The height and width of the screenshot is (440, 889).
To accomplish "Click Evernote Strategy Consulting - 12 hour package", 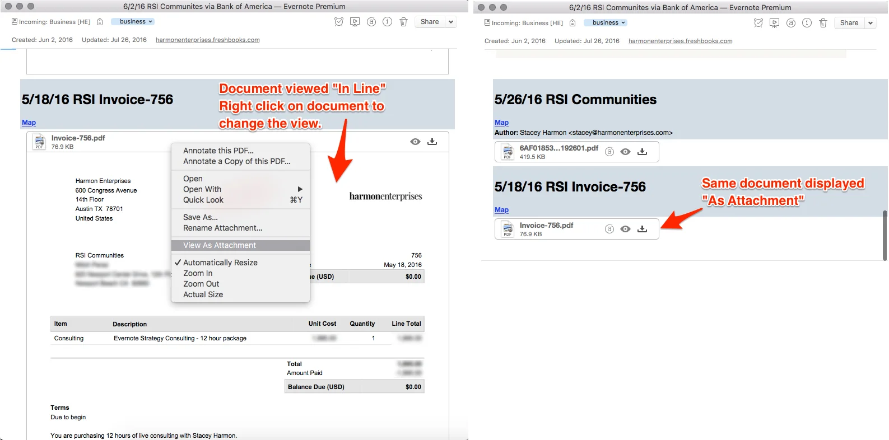I will coord(180,338).
